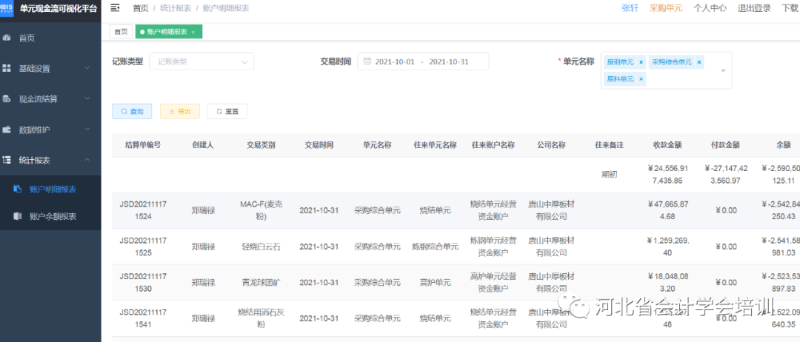Click the 导出 button
This screenshot has width=800, height=342.
179,111
